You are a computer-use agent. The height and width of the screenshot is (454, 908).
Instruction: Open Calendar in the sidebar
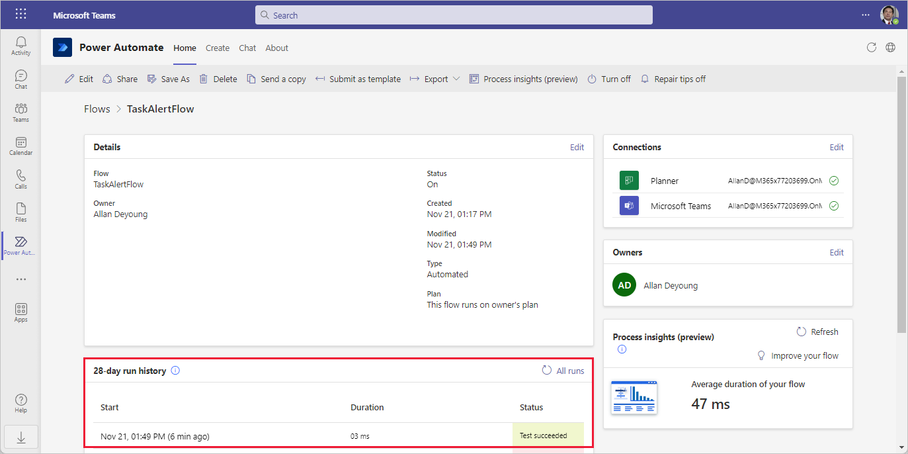[21, 145]
